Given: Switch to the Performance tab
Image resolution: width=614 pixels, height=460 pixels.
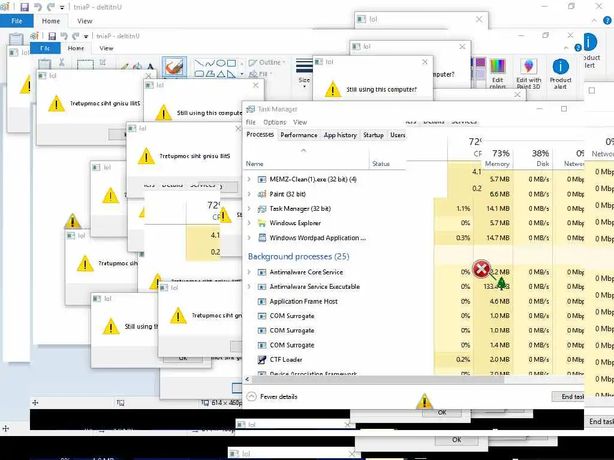Looking at the screenshot, I should click(x=299, y=135).
